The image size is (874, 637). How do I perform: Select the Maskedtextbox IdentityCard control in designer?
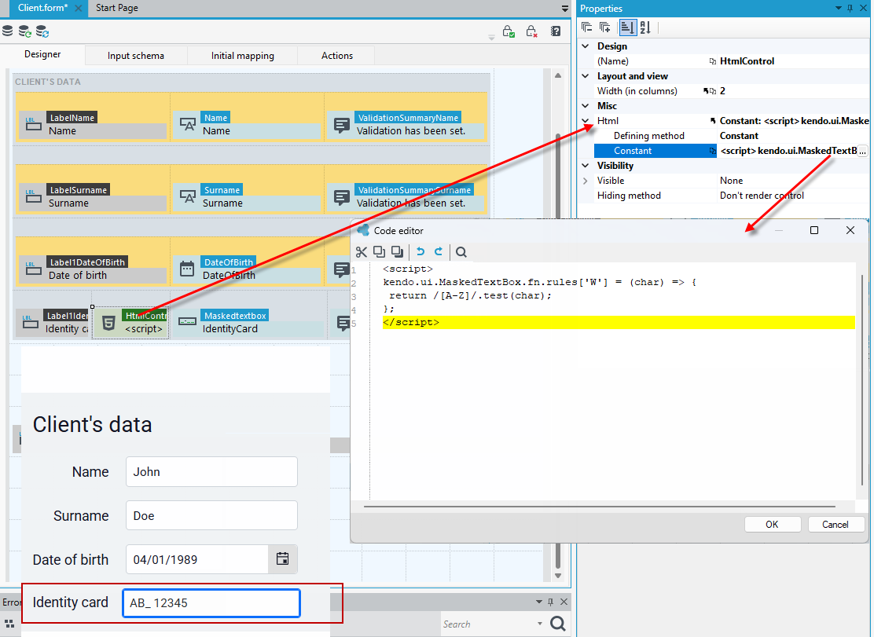(248, 322)
